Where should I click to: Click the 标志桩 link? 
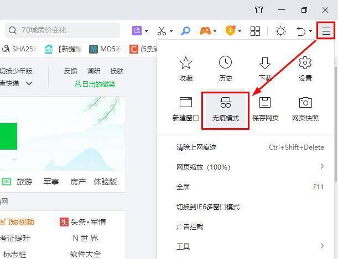coord(14,254)
